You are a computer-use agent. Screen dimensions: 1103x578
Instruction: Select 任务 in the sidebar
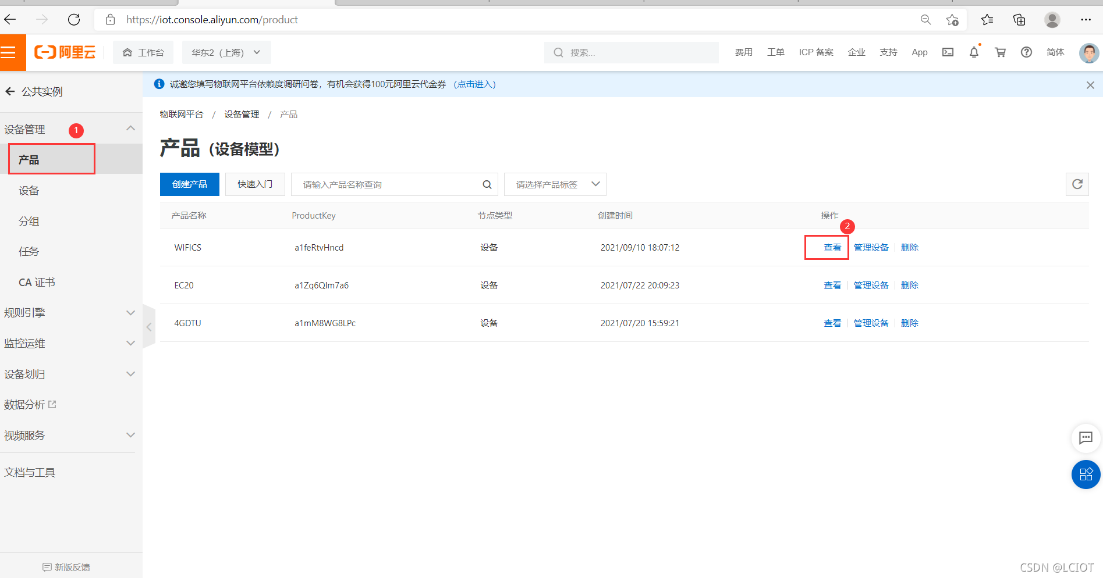click(x=29, y=251)
